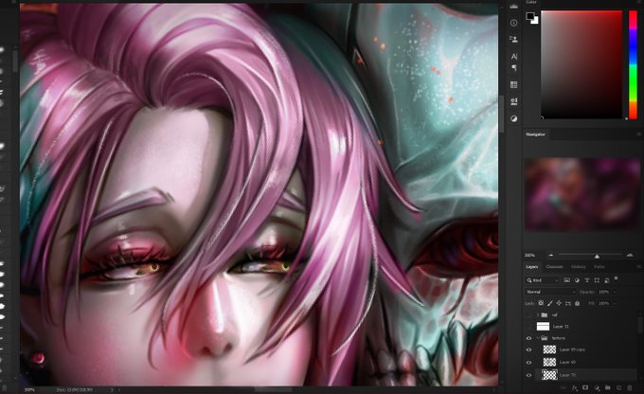Viewport: 644px width, 394px height.
Task: Select Layer 69 by its name
Action: (x=566, y=363)
